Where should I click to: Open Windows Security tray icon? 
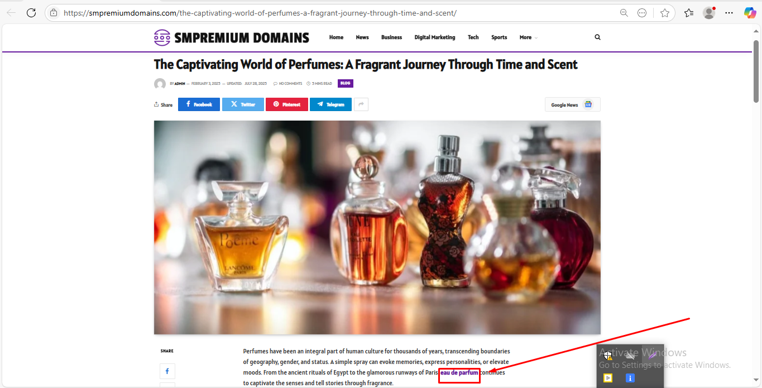[607, 356]
